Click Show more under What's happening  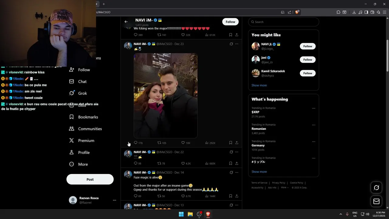point(259,172)
